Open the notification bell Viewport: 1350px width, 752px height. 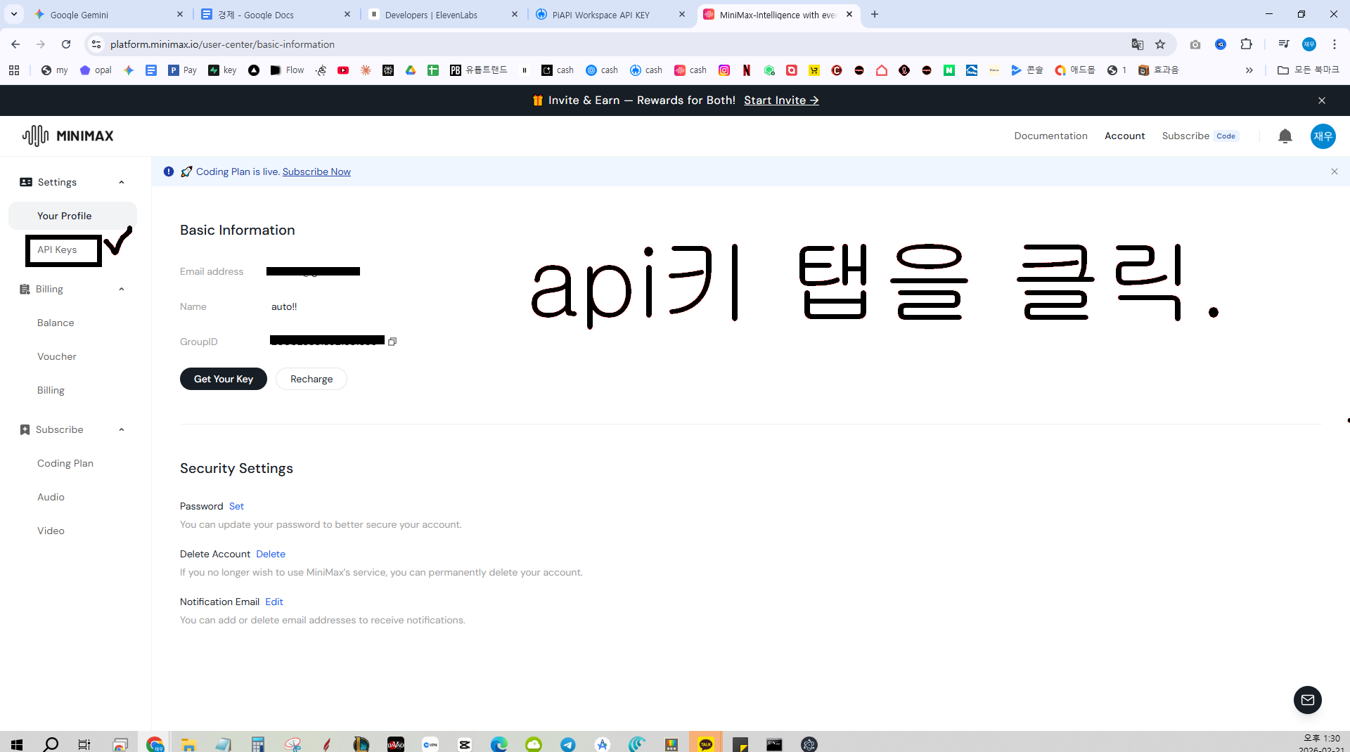click(x=1285, y=136)
